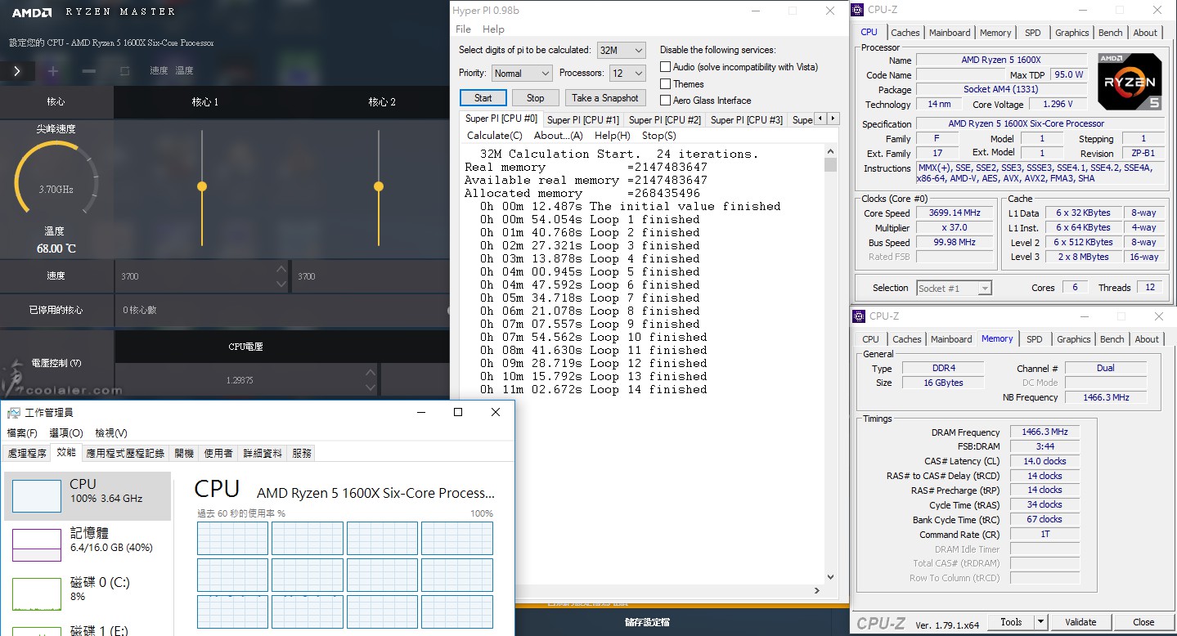Click the Close button in CPU-Z footer
This screenshot has width=1177, height=636.
1143,622
